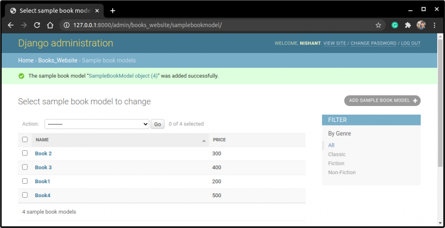Image resolution: width=445 pixels, height=228 pixels.
Task: Open a new tab with plus icon
Action: (113, 11)
